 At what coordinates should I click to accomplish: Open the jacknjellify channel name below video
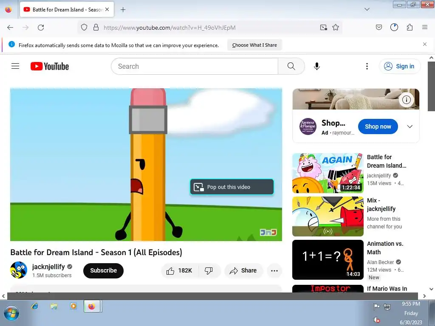click(48, 267)
